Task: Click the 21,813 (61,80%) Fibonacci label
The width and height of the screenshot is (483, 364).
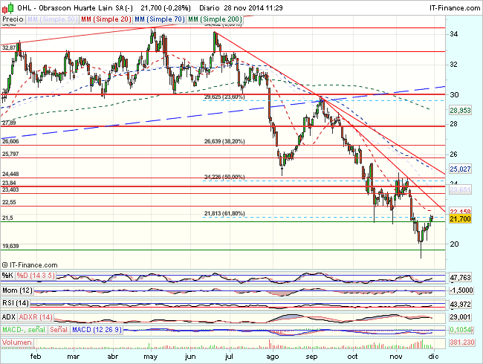Action: (224, 213)
